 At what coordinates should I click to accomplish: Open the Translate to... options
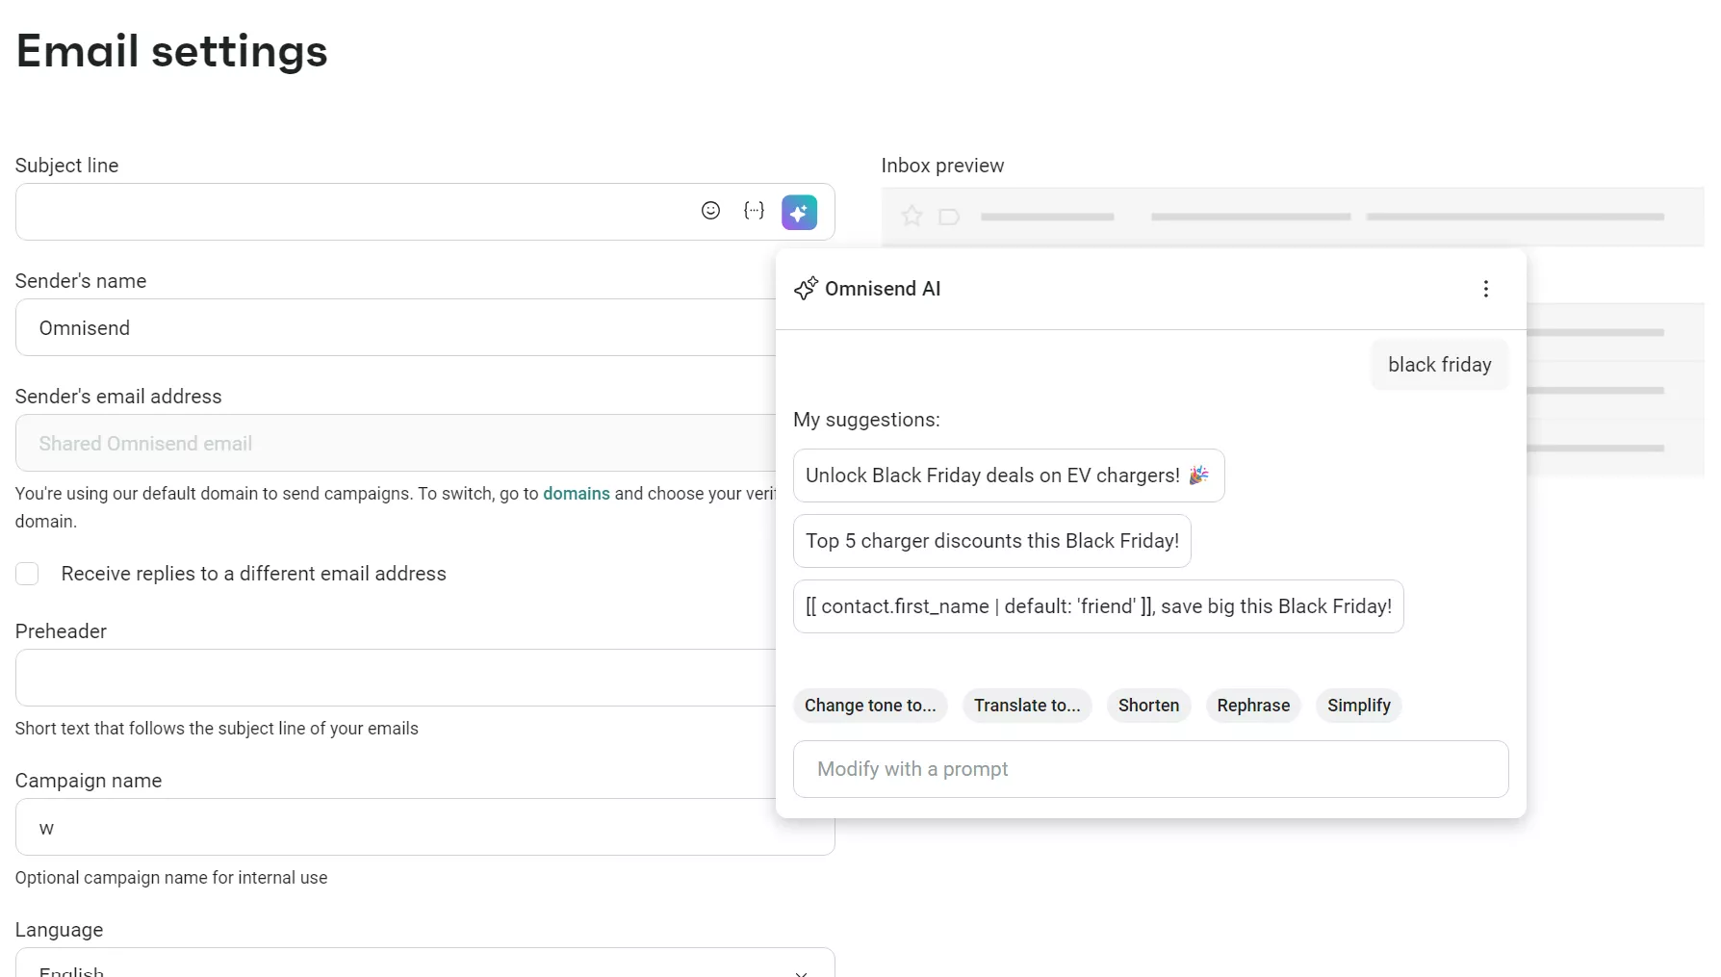[1027, 706]
